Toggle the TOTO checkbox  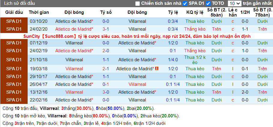(208, 4)
